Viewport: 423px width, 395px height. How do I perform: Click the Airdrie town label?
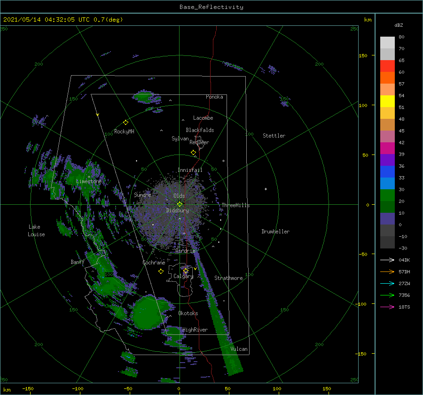click(x=185, y=251)
